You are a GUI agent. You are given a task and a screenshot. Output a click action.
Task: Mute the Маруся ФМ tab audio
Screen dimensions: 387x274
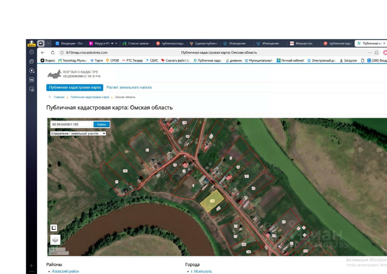[112, 43]
